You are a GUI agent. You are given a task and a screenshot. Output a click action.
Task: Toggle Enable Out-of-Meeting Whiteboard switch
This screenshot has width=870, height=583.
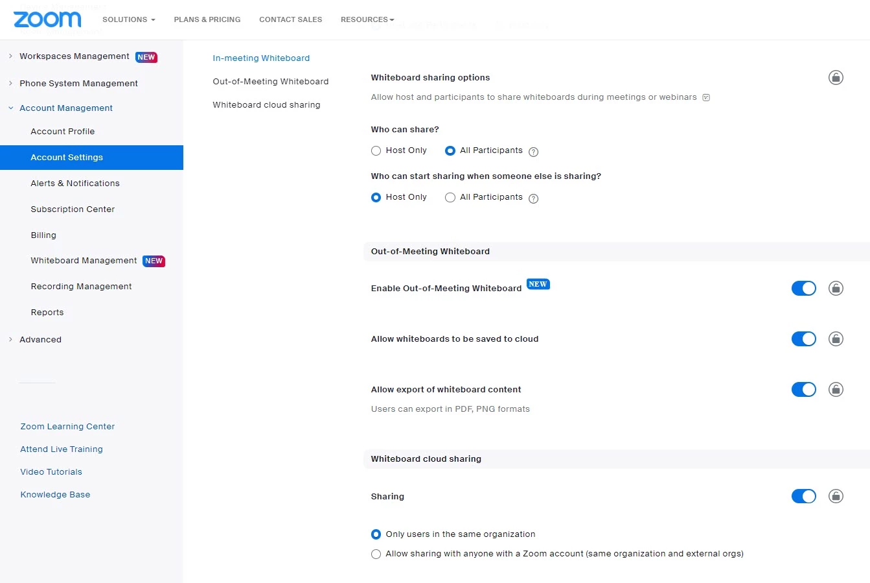[804, 288]
